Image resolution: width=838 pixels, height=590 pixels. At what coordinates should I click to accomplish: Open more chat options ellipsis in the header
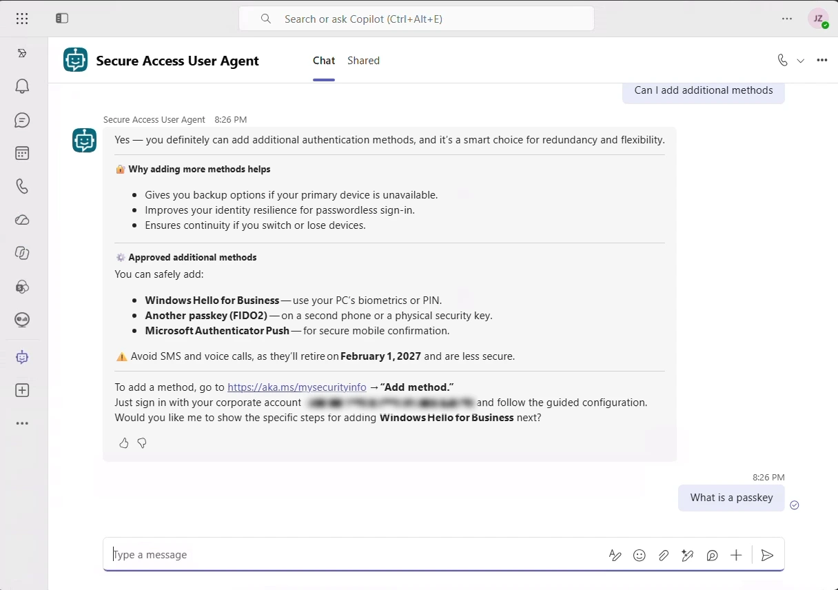(822, 60)
